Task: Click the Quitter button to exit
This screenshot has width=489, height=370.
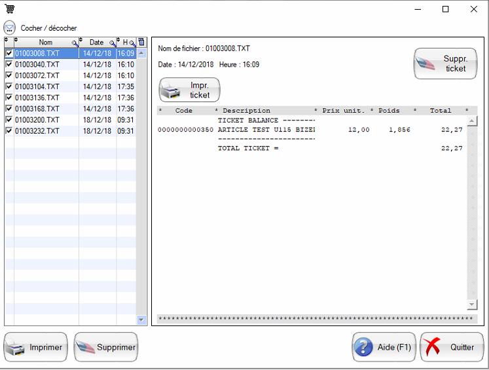Action: click(x=452, y=347)
